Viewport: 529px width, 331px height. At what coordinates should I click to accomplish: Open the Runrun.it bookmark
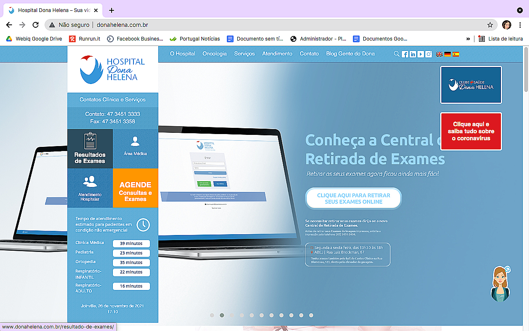coord(85,38)
